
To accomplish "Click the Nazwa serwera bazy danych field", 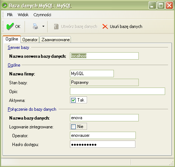I will [104, 56].
